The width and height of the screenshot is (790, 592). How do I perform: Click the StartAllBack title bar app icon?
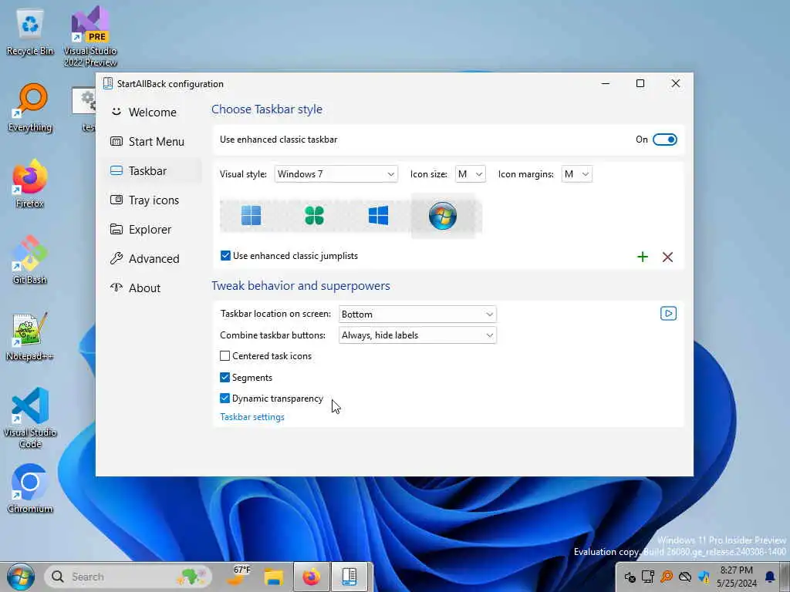pos(107,83)
